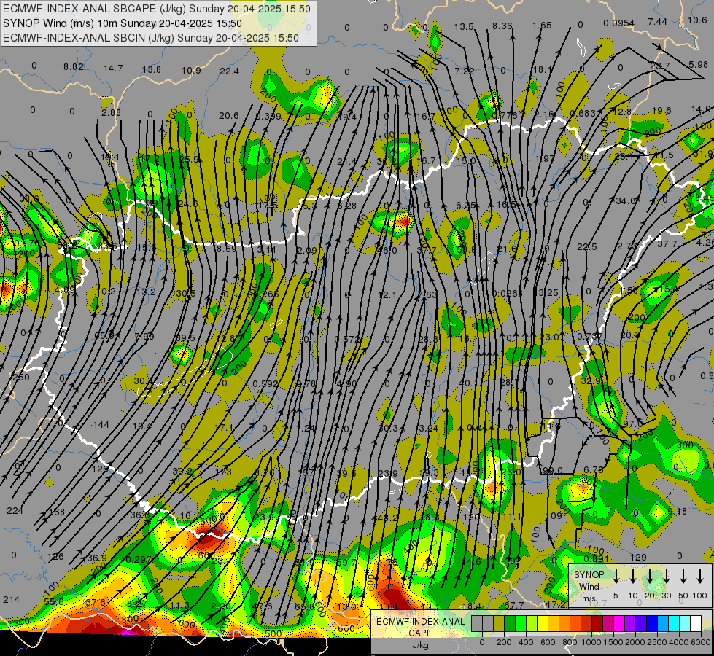This screenshot has height=656, width=714.
Task: Select the olive swatch in CAPE legend
Action: click(499, 623)
